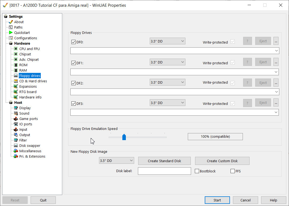The width and height of the screenshot is (289, 206).
Task: Toggle DF0 Write-protected checkbox
Action: click(233, 42)
